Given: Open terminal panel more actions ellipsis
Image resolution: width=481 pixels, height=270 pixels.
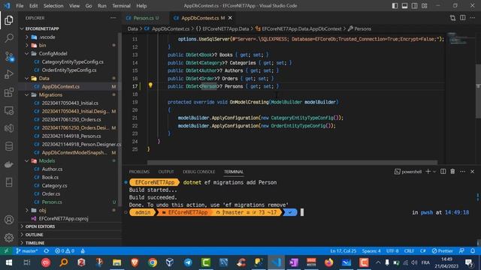Looking at the screenshot, I should (x=462, y=172).
